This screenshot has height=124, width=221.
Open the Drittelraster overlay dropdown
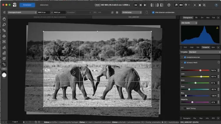(x=131, y=12)
